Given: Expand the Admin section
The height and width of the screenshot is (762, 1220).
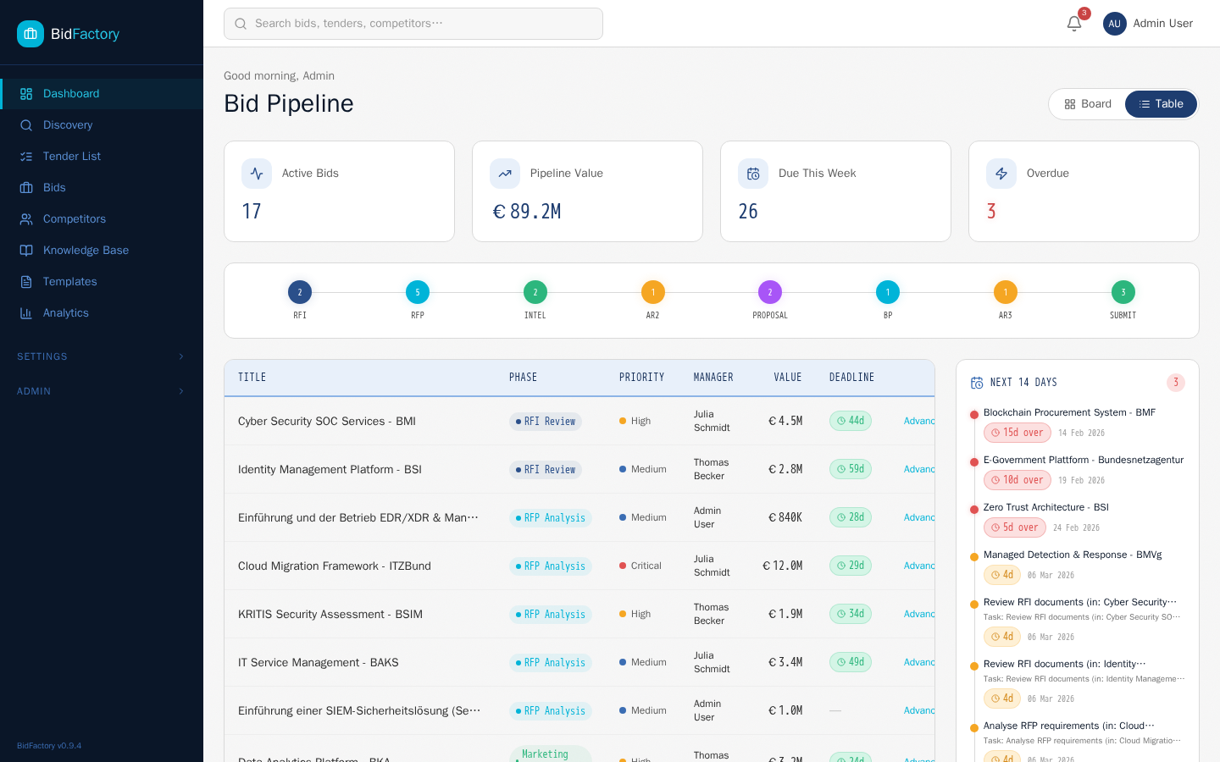Looking at the screenshot, I should (102, 391).
